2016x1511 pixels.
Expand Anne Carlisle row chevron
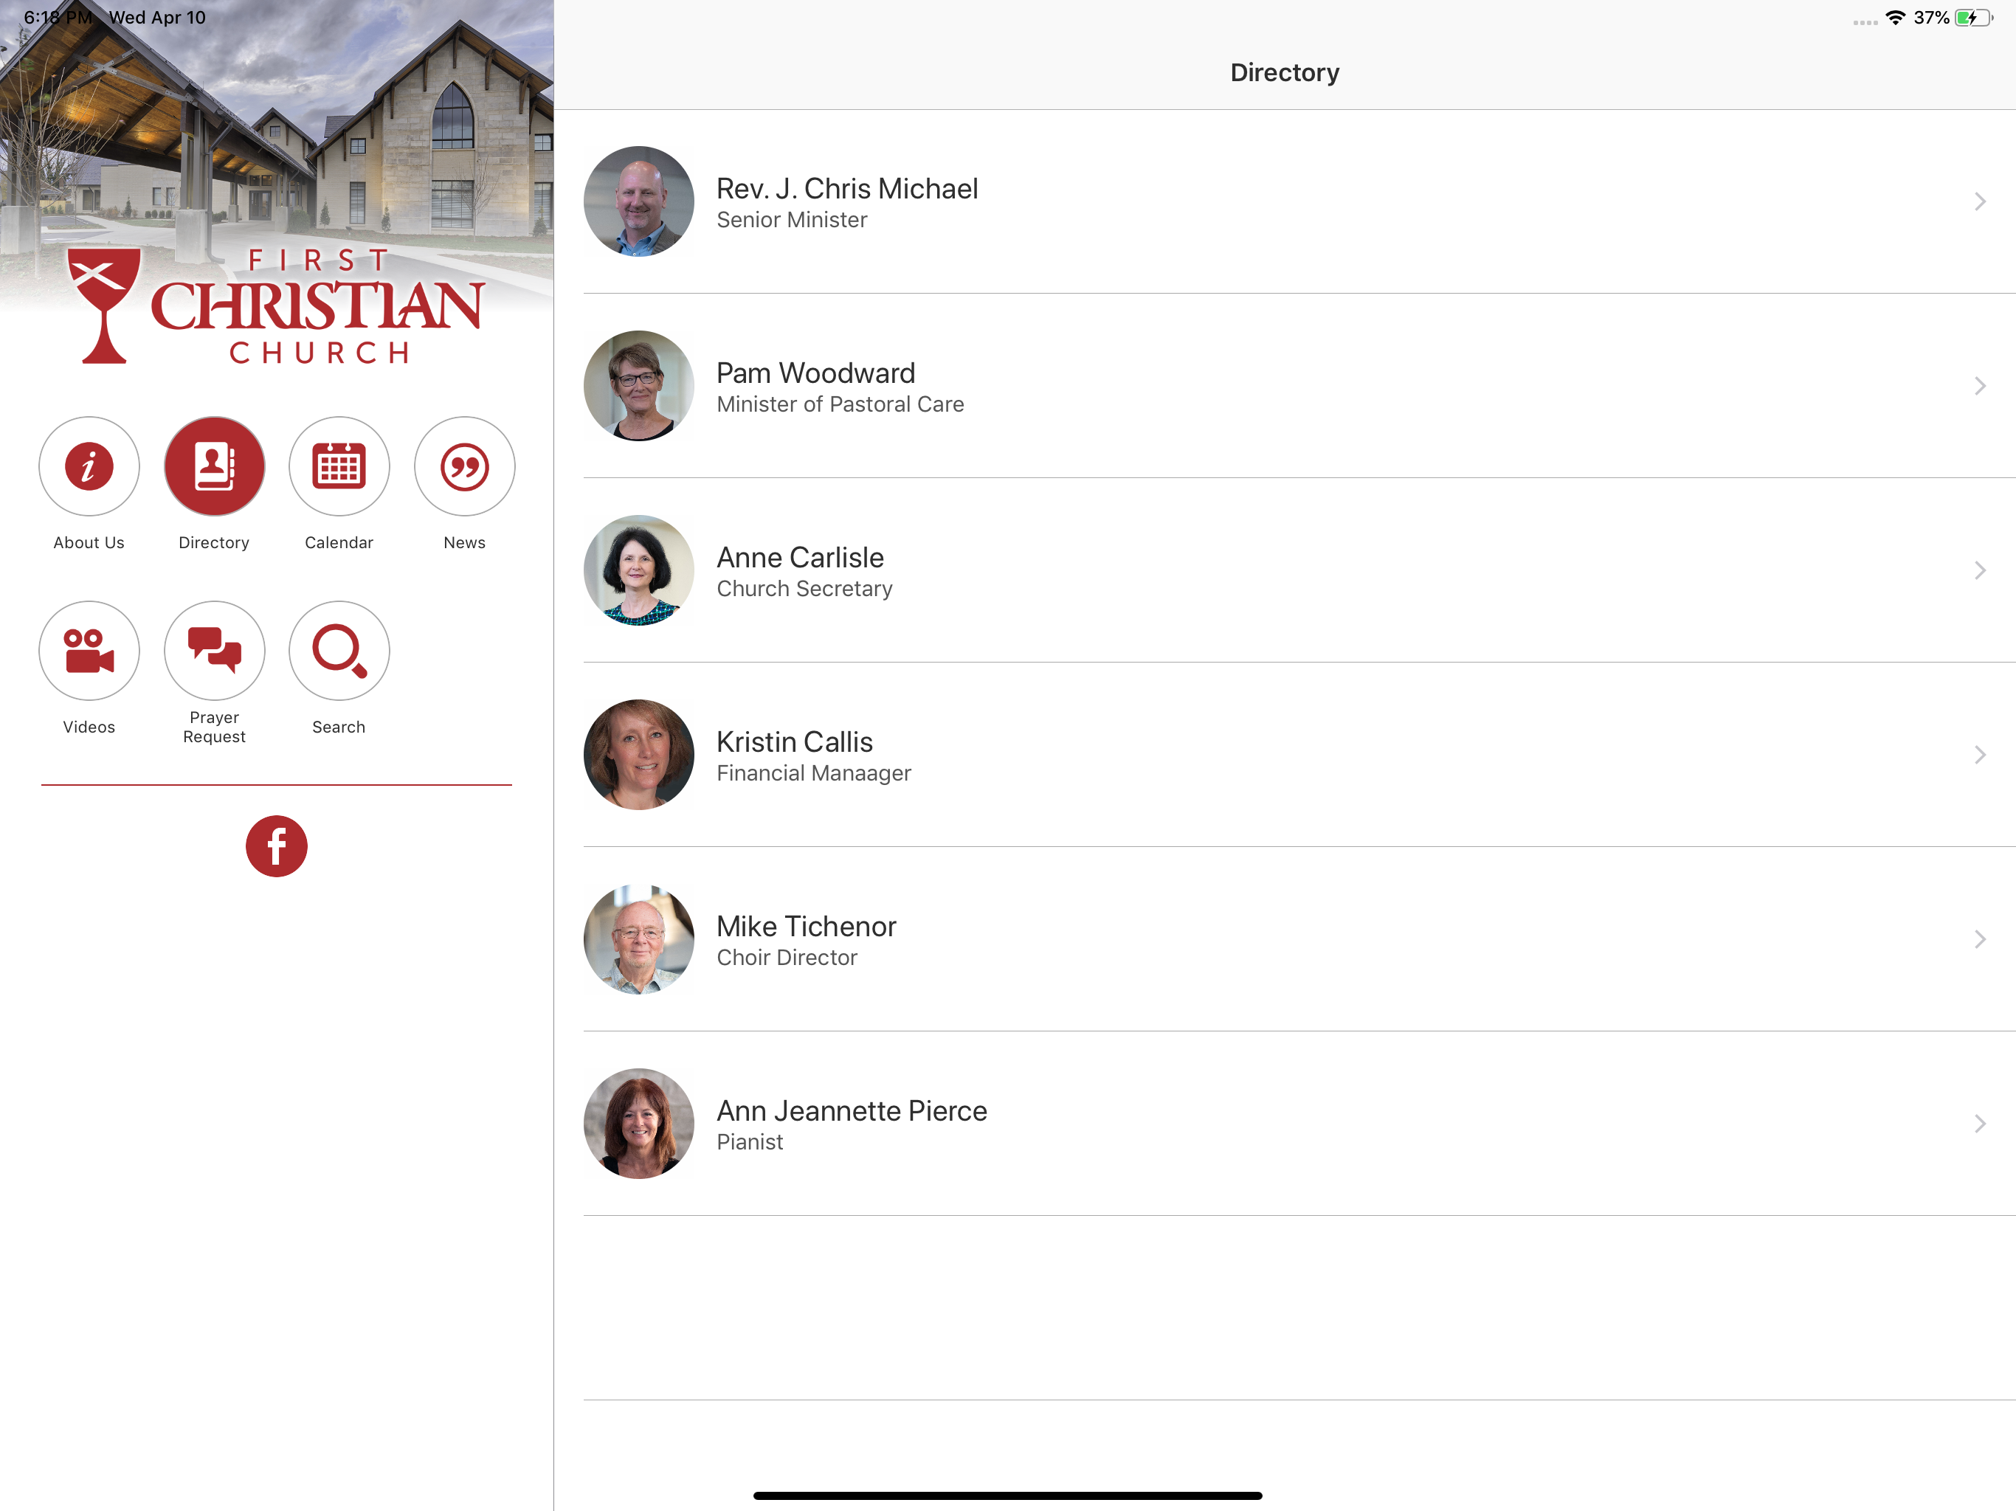pos(1980,570)
